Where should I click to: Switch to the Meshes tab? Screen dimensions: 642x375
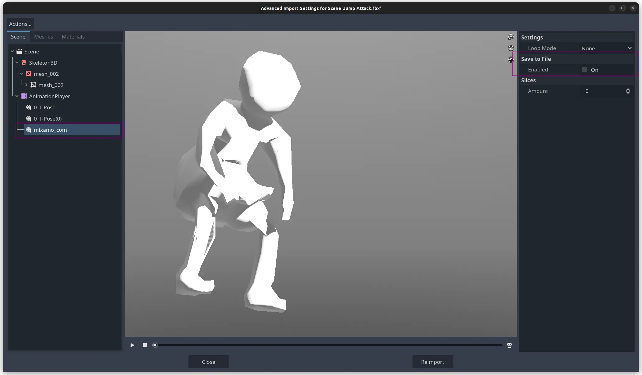point(43,37)
